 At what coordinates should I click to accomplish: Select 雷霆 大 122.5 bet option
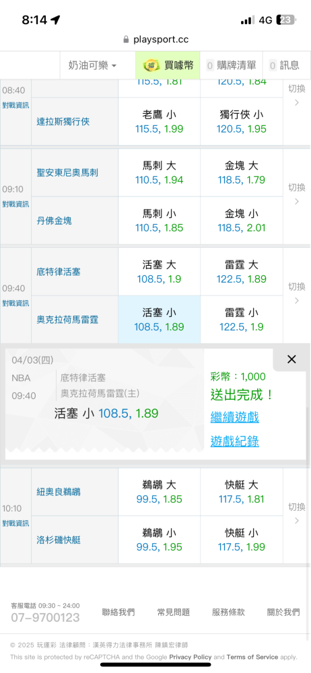[x=242, y=272]
